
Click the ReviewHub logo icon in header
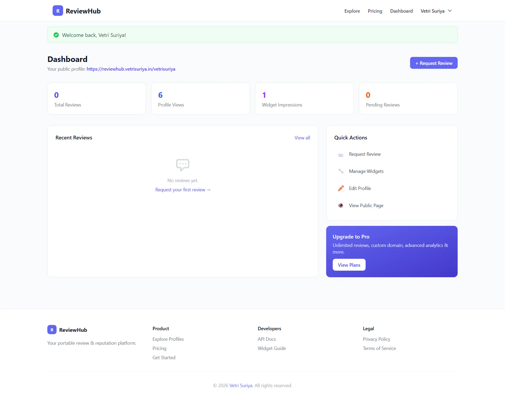tap(58, 11)
